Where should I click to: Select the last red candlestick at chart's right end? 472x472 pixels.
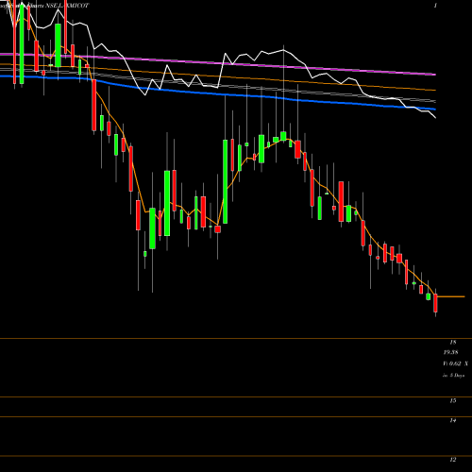435,303
